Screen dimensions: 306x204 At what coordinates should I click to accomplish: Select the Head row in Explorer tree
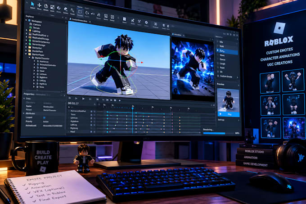click(x=42, y=71)
